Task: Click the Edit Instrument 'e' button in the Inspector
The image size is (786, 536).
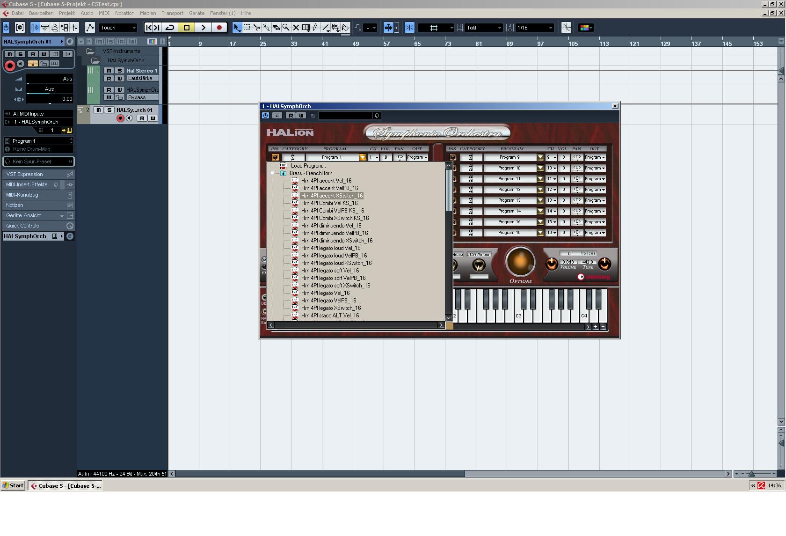Action: click(x=70, y=42)
